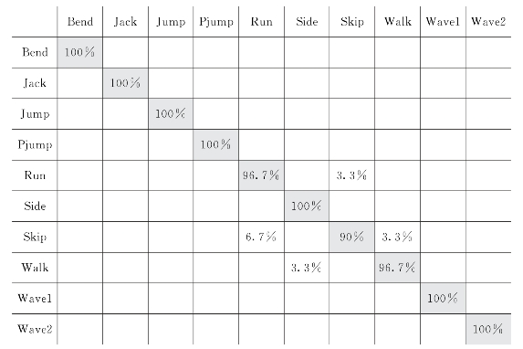The image size is (523, 349).
Task: Select the 6.7% cell in Skip row
Action: tap(261, 238)
